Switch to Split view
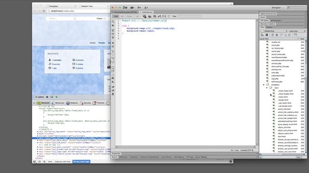The width and height of the screenshot is (309, 173). click(122, 16)
